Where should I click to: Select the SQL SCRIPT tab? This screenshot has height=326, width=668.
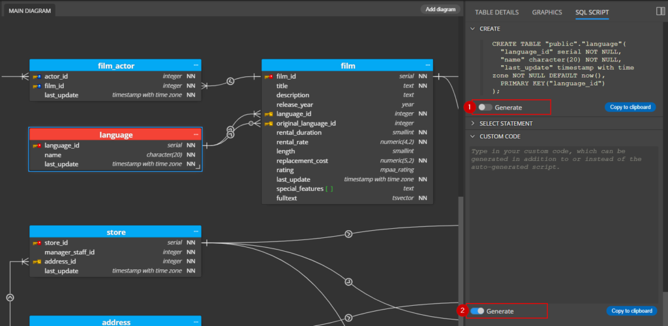pos(592,12)
